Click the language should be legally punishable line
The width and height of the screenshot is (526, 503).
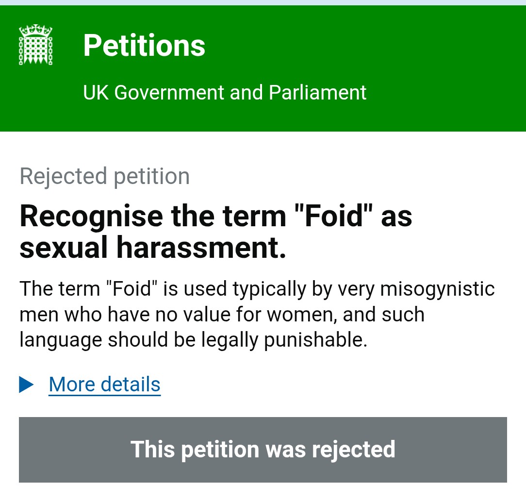pyautogui.click(x=194, y=340)
